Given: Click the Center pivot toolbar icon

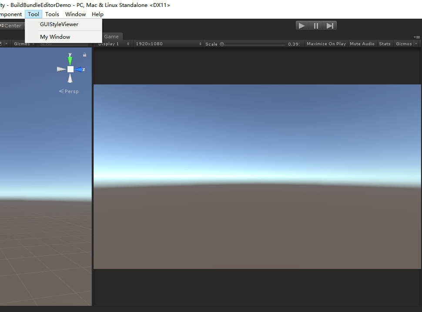Looking at the screenshot, I should click(11, 25).
